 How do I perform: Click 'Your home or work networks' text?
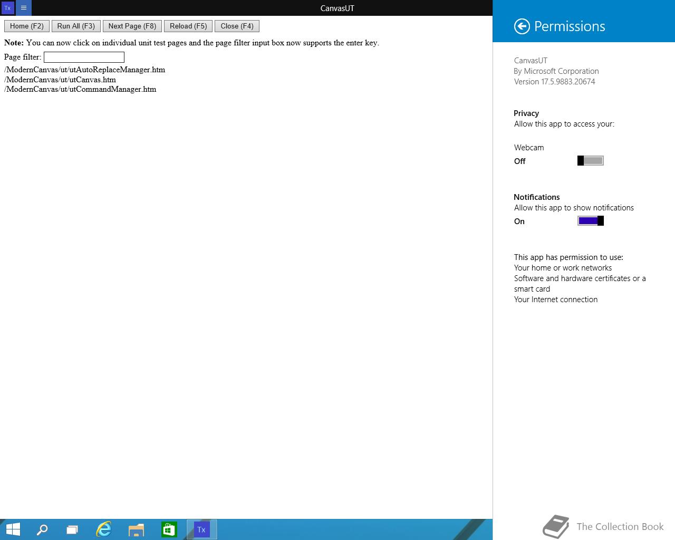coord(563,268)
